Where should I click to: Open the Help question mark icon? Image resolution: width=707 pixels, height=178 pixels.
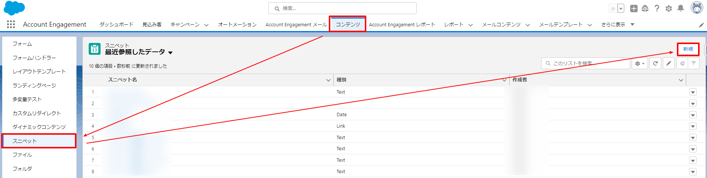tap(657, 8)
